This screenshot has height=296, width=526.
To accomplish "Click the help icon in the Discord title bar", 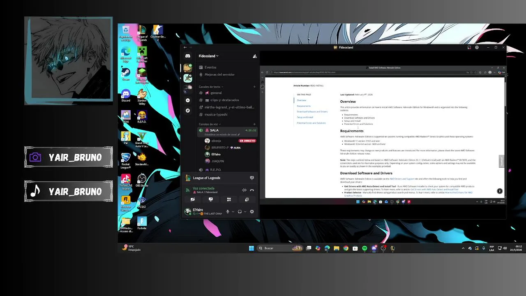I will 477,47.
